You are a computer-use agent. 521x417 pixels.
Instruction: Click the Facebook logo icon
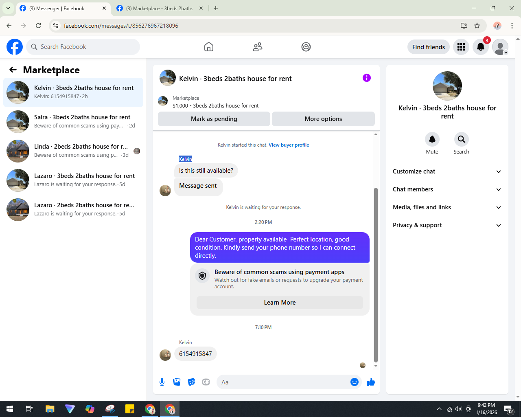click(15, 47)
